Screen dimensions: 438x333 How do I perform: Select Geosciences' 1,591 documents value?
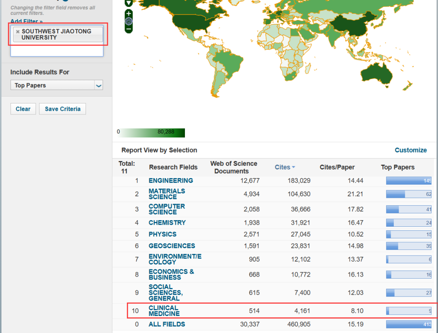[252, 246]
